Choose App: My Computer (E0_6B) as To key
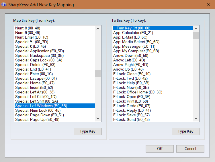215x162 pixels. pyautogui.click(x=153, y=51)
